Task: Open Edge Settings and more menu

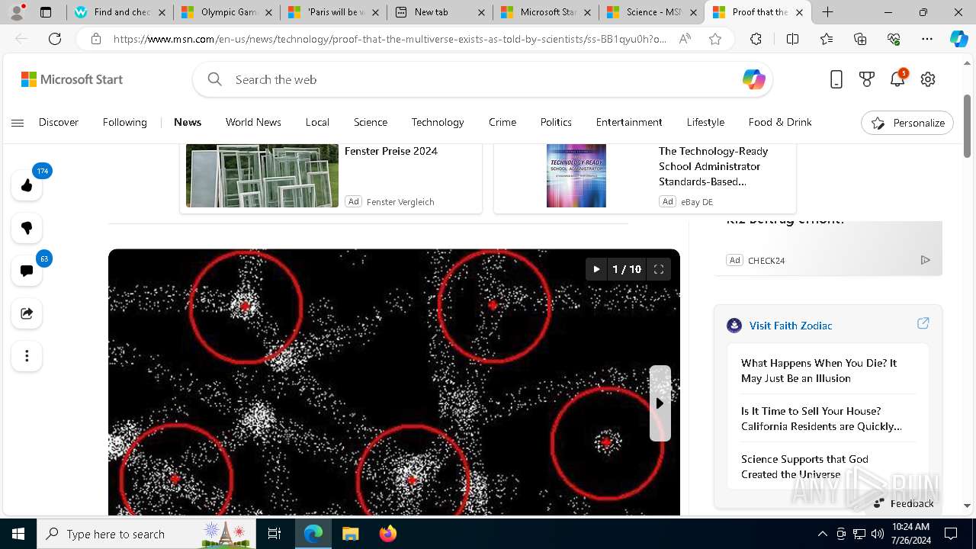Action: tap(927, 39)
